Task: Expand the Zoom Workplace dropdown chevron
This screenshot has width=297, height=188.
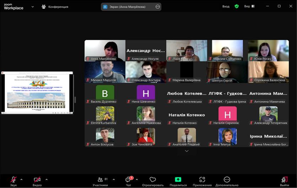Action: (33, 6)
